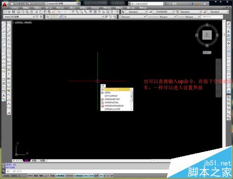Image resolution: width=233 pixels, height=179 pixels.
Task: Open the AutoCAD application menu button
Action: point(5,5)
